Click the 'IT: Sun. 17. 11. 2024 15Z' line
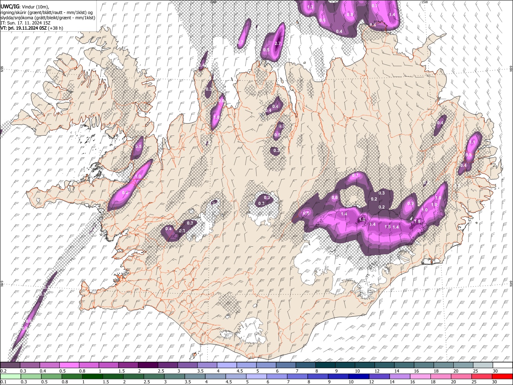 click(x=25, y=23)
